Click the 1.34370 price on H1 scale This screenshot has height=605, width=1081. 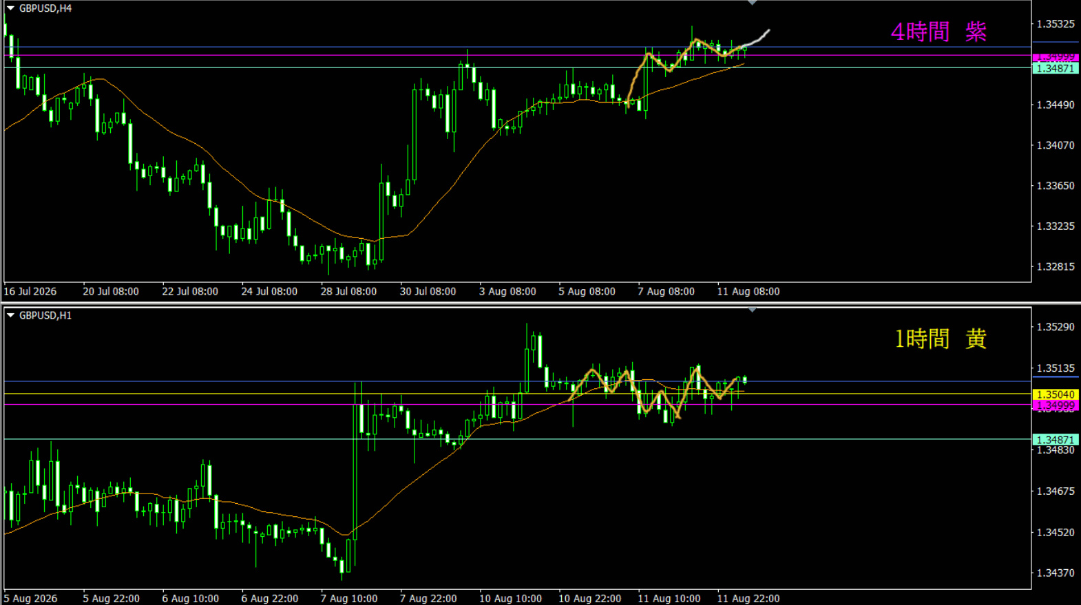click(1056, 573)
